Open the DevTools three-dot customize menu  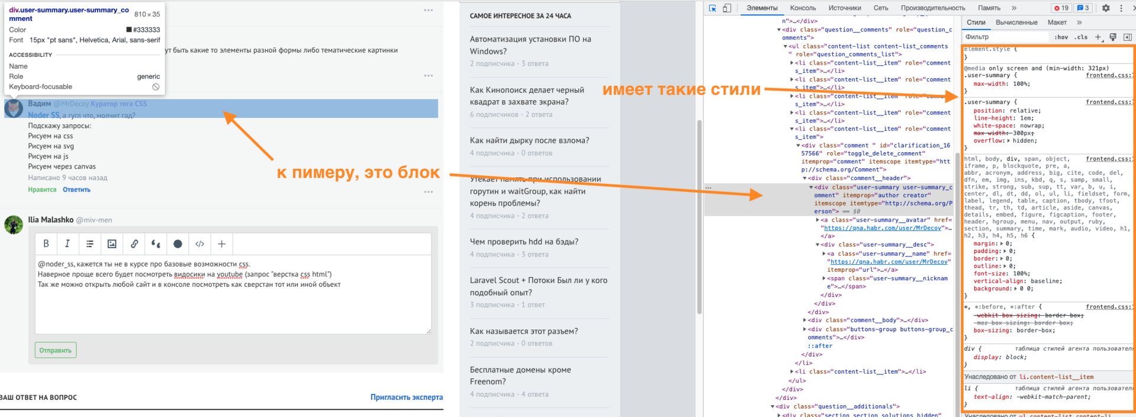coord(1121,8)
